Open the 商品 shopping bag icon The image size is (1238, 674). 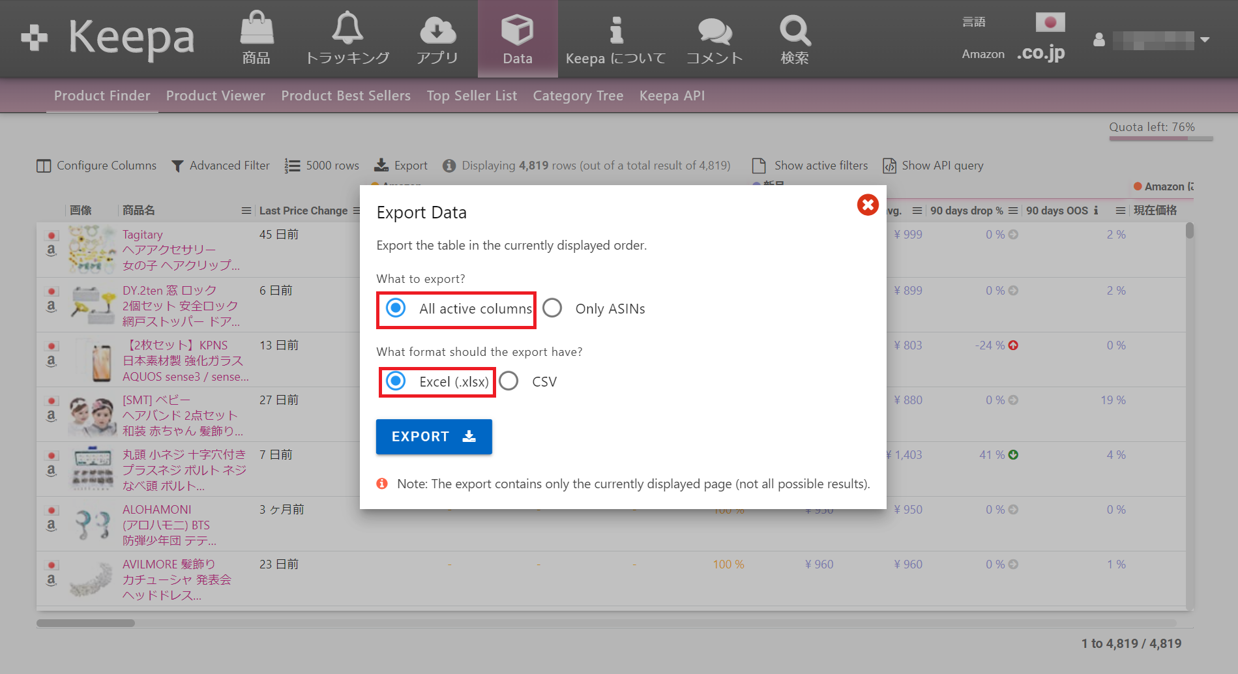[x=257, y=27]
